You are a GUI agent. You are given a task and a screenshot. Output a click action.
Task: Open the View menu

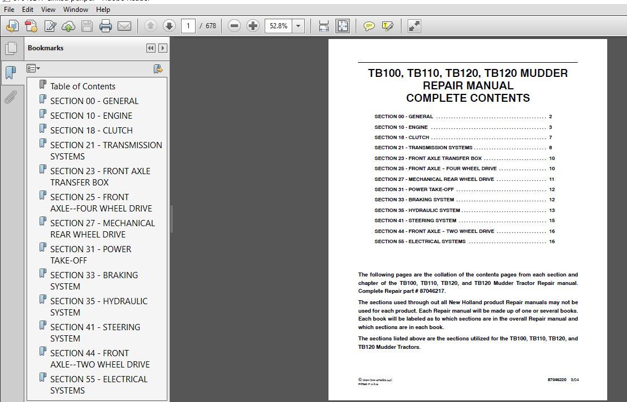coord(49,9)
